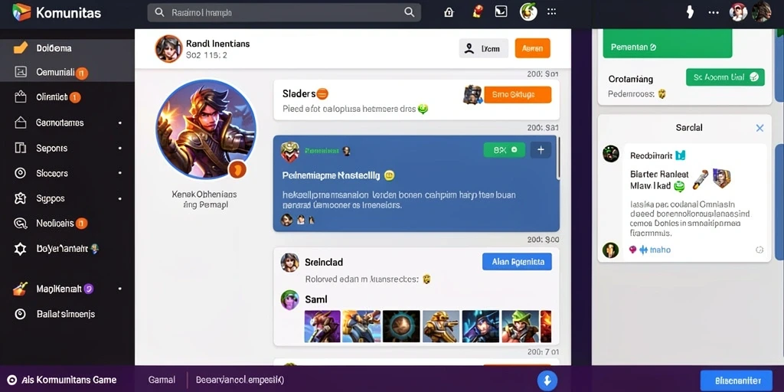
Task: Open the first game thumbnail under Saml
Action: click(322, 326)
